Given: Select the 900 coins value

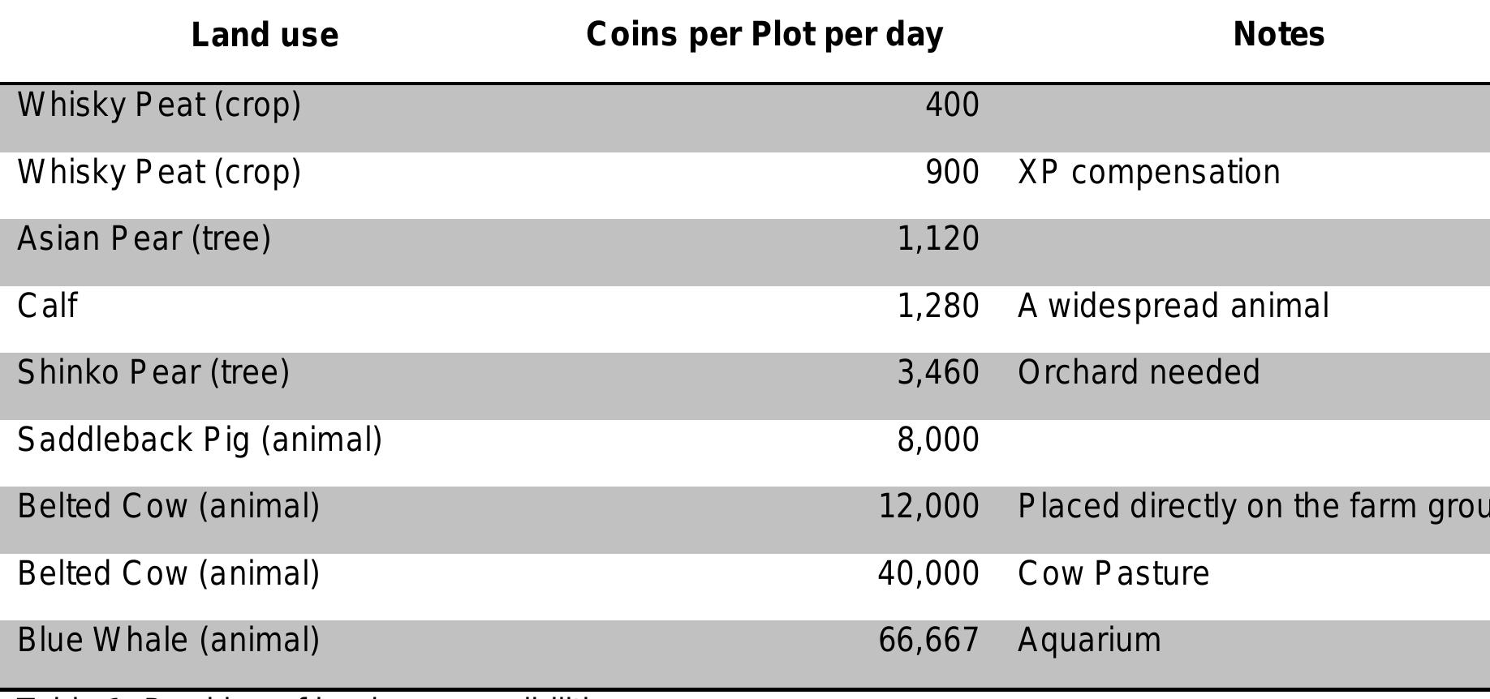Looking at the screenshot, I should tap(952, 173).
